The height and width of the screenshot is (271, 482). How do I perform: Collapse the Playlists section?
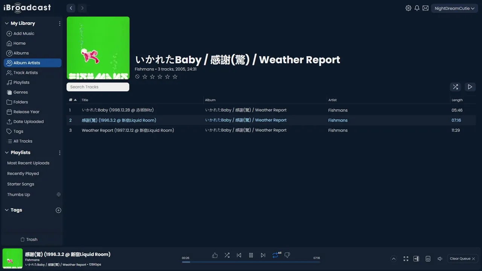6,153
